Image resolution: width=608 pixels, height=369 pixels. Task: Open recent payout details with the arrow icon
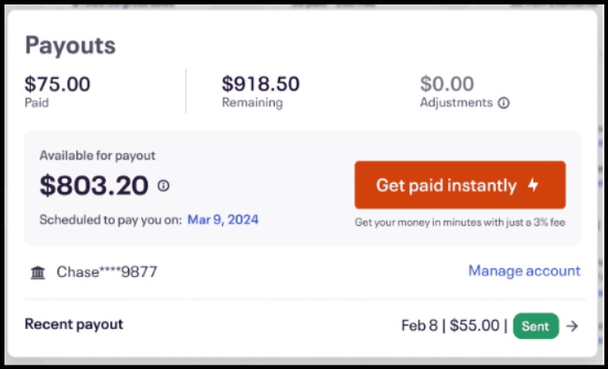click(x=573, y=326)
